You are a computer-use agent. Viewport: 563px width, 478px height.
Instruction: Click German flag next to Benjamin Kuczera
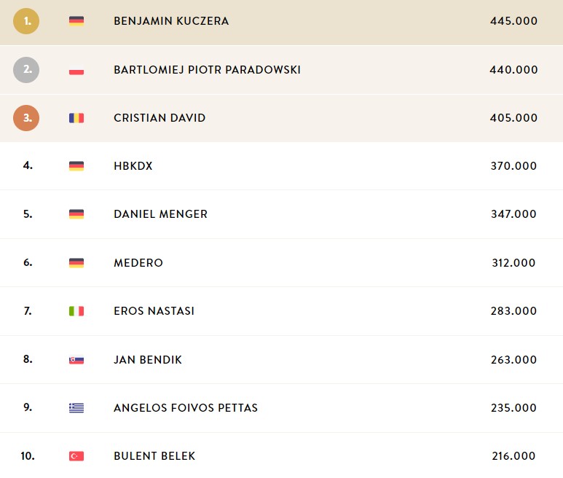76,21
